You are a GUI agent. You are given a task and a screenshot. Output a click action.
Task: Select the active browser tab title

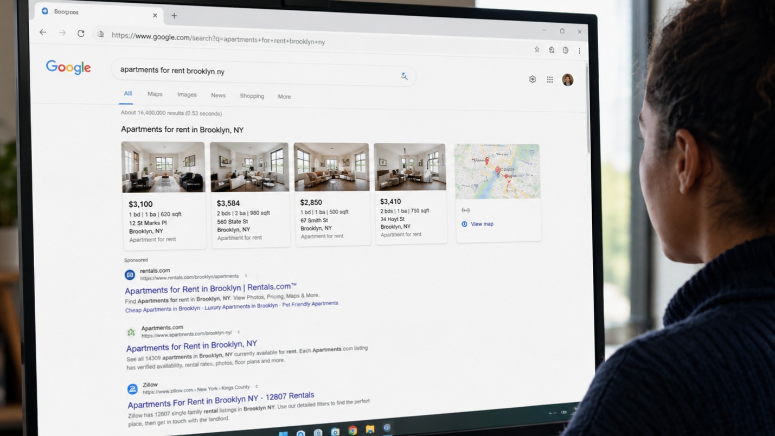pyautogui.click(x=66, y=11)
